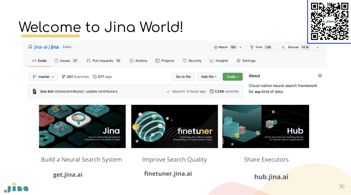Screen dimensions: 351x195
Task: Open the green Code dropdown button
Action: click(233, 77)
